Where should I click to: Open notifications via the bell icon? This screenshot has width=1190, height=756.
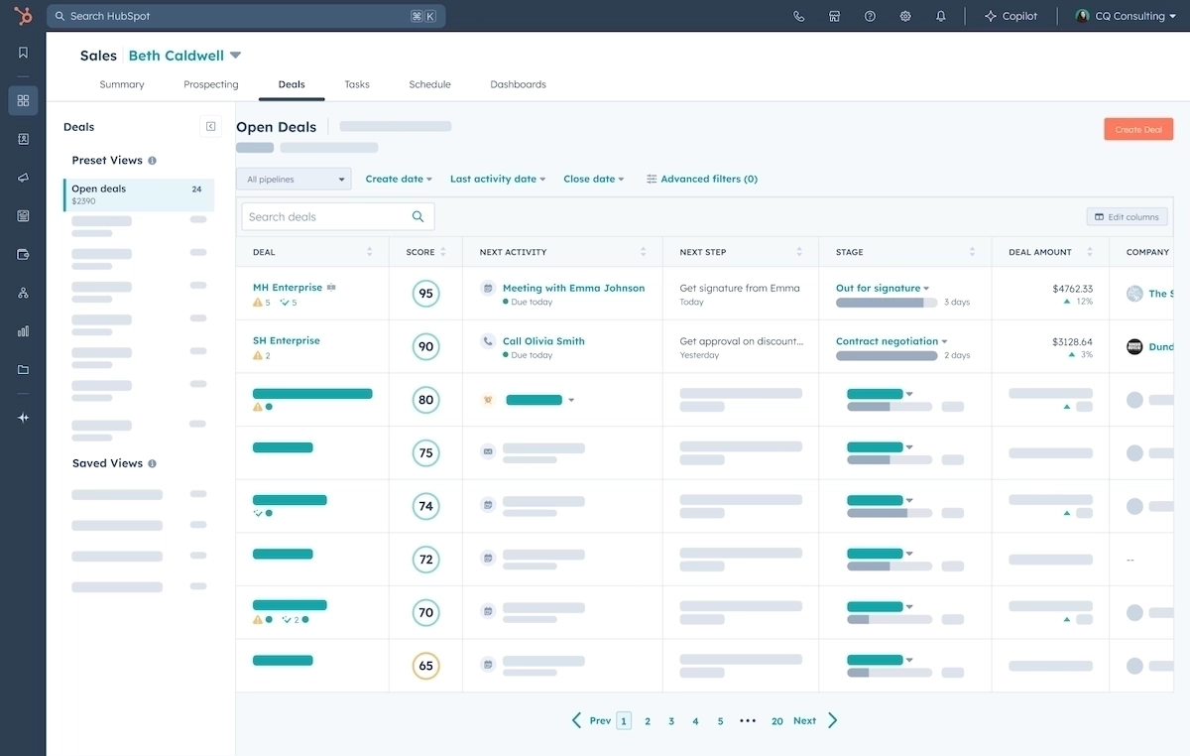tap(941, 16)
